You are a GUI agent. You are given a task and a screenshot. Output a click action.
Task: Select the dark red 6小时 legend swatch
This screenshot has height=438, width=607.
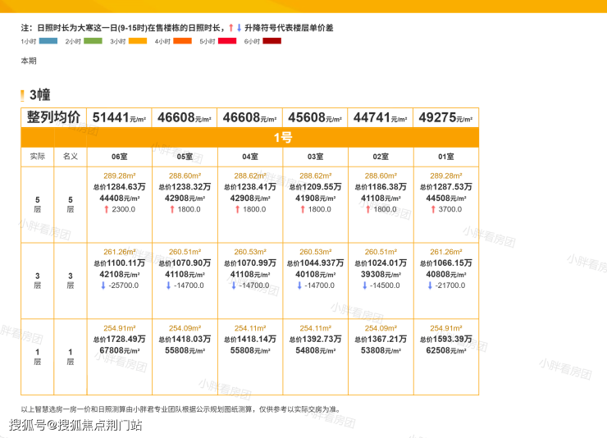pyautogui.click(x=272, y=40)
